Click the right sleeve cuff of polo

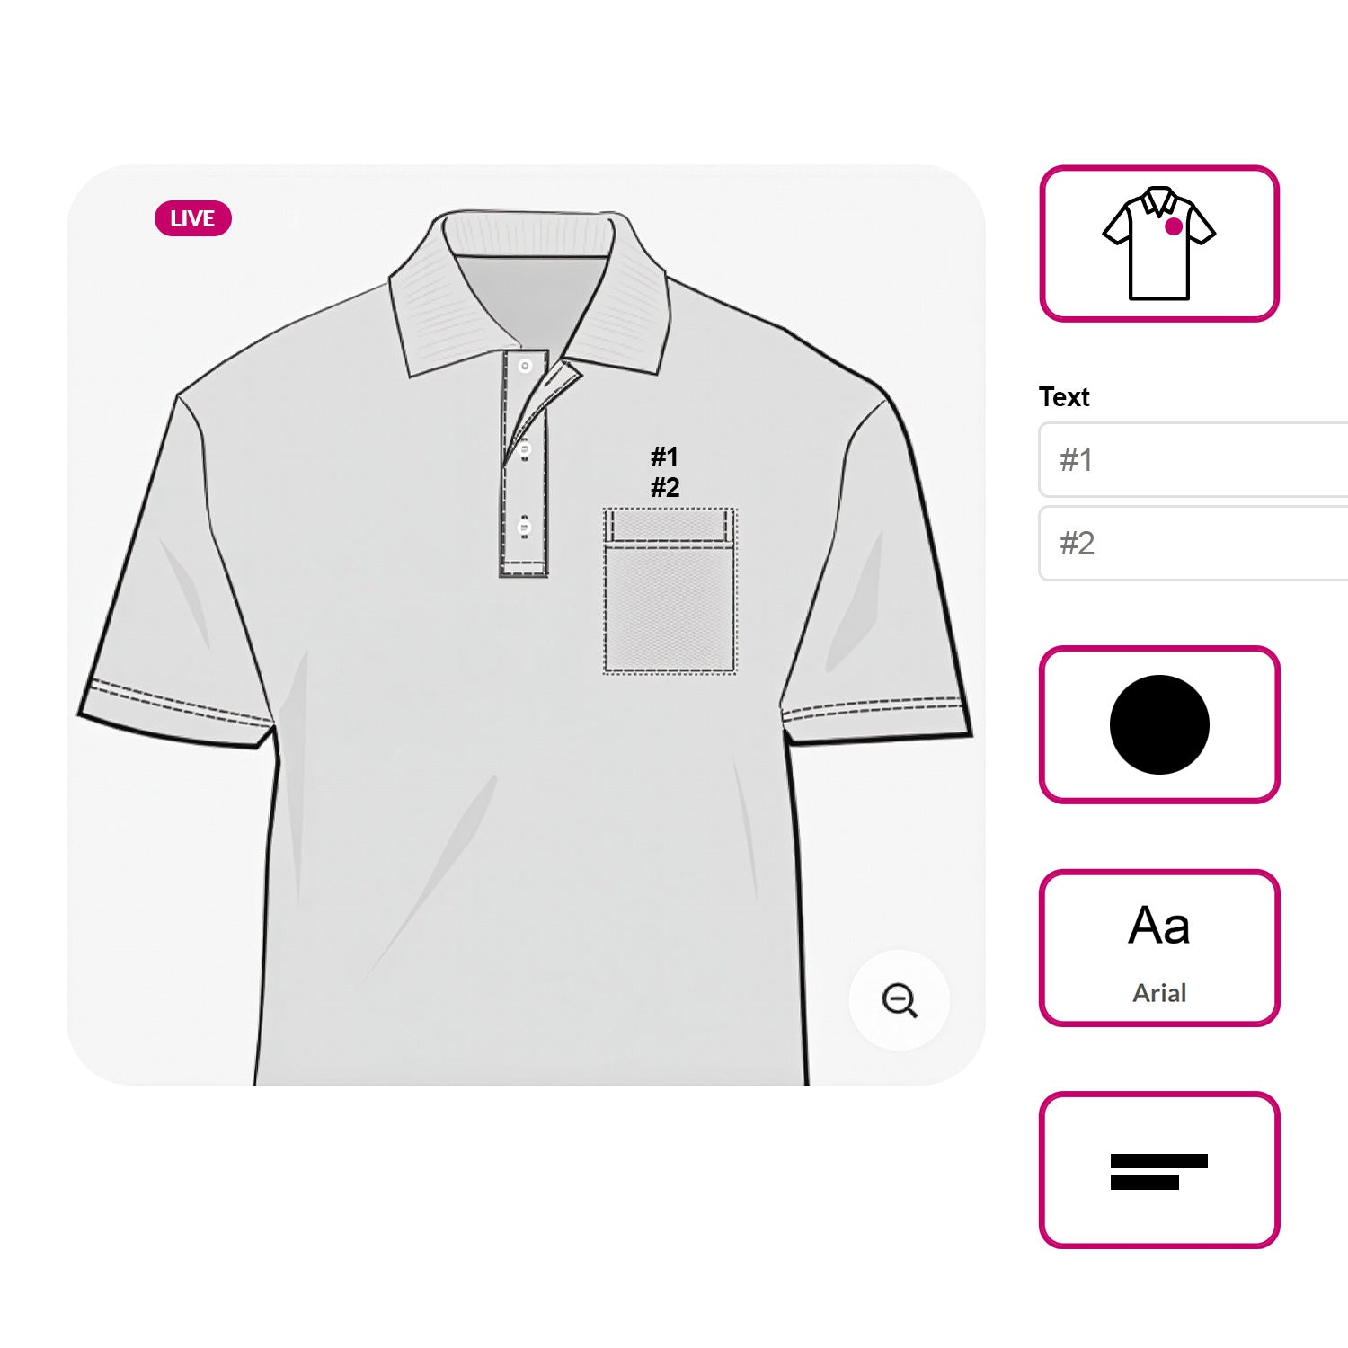pos(876,719)
